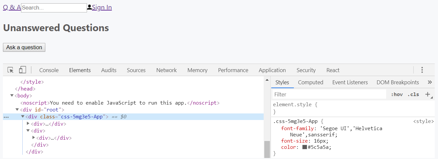Toggle the .cls class editor

tap(413, 94)
